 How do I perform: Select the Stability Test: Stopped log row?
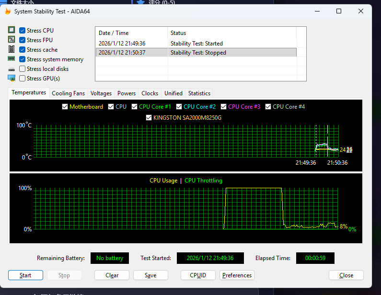(x=196, y=53)
